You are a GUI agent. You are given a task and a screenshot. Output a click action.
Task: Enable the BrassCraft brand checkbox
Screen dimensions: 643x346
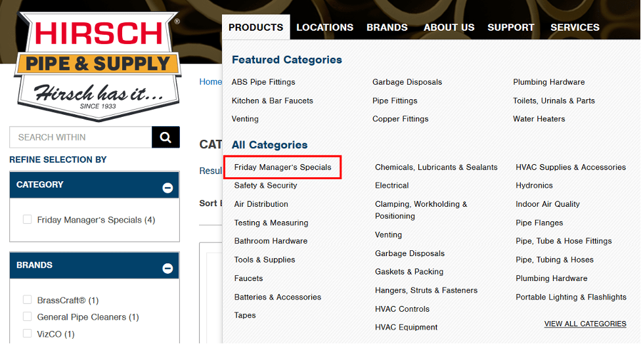pos(28,300)
